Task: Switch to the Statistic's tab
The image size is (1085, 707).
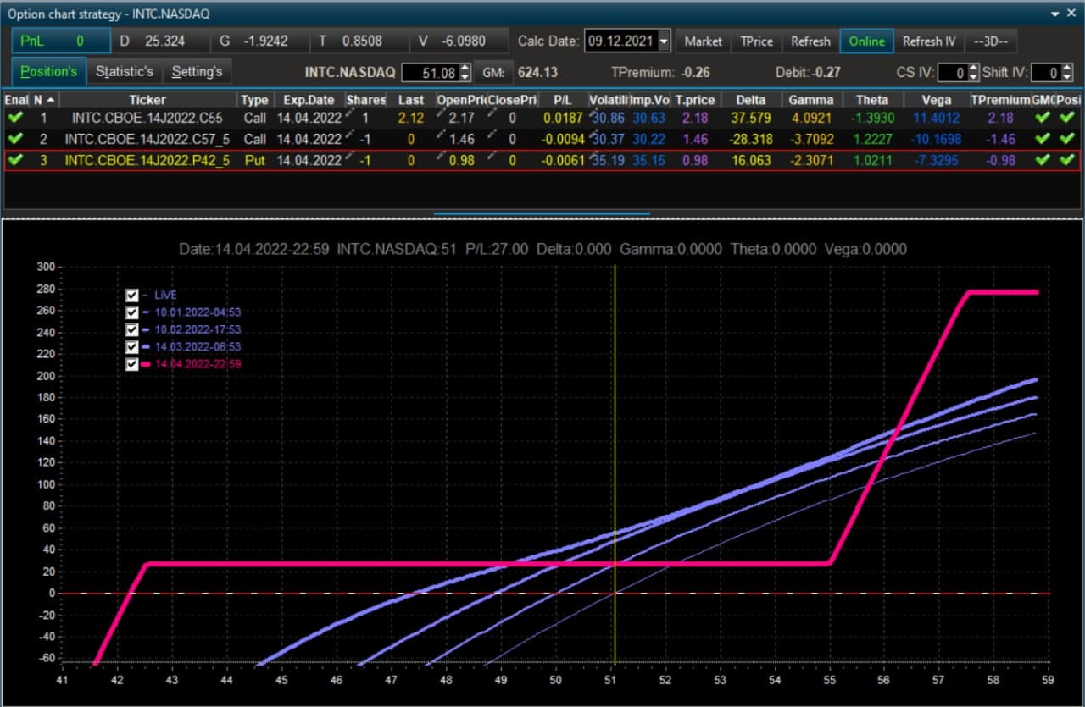Action: point(125,71)
